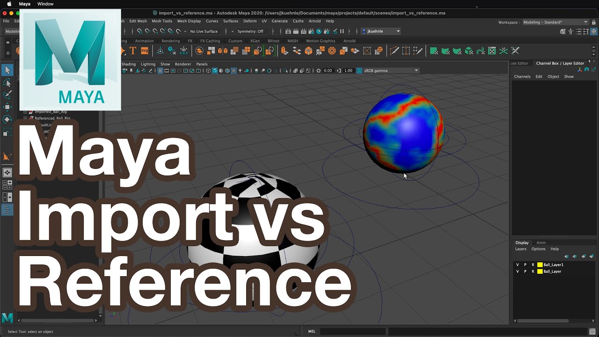Viewport: 599px width, 337px height.
Task: Switch to the Rendering shelf tab
Action: click(x=170, y=41)
